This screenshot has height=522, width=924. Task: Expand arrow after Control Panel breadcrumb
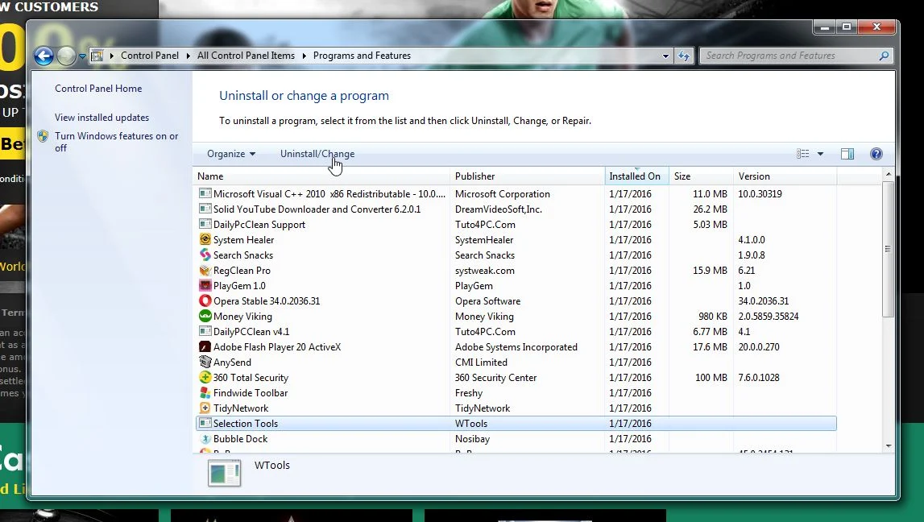click(x=188, y=56)
